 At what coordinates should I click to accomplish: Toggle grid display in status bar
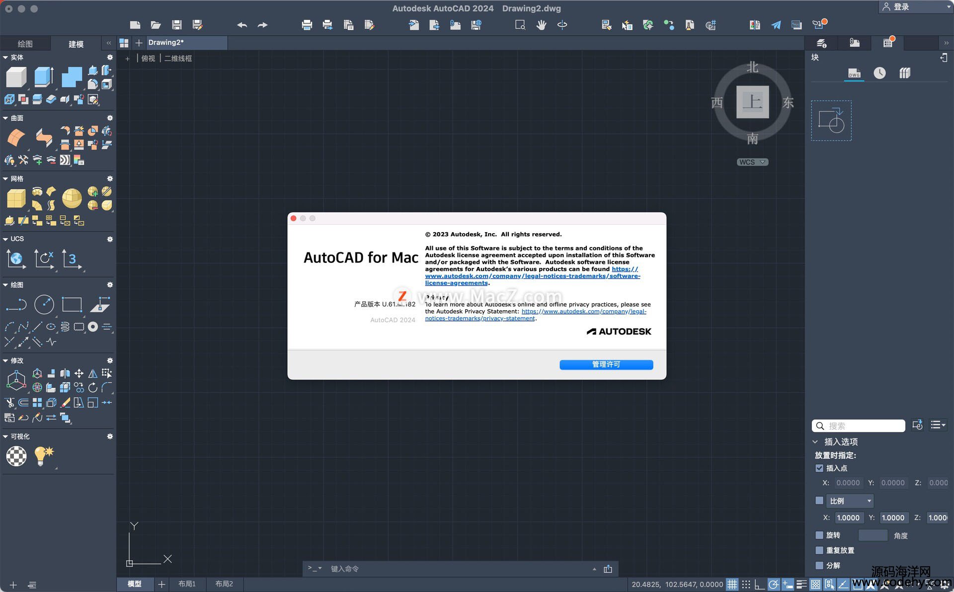coord(732,585)
